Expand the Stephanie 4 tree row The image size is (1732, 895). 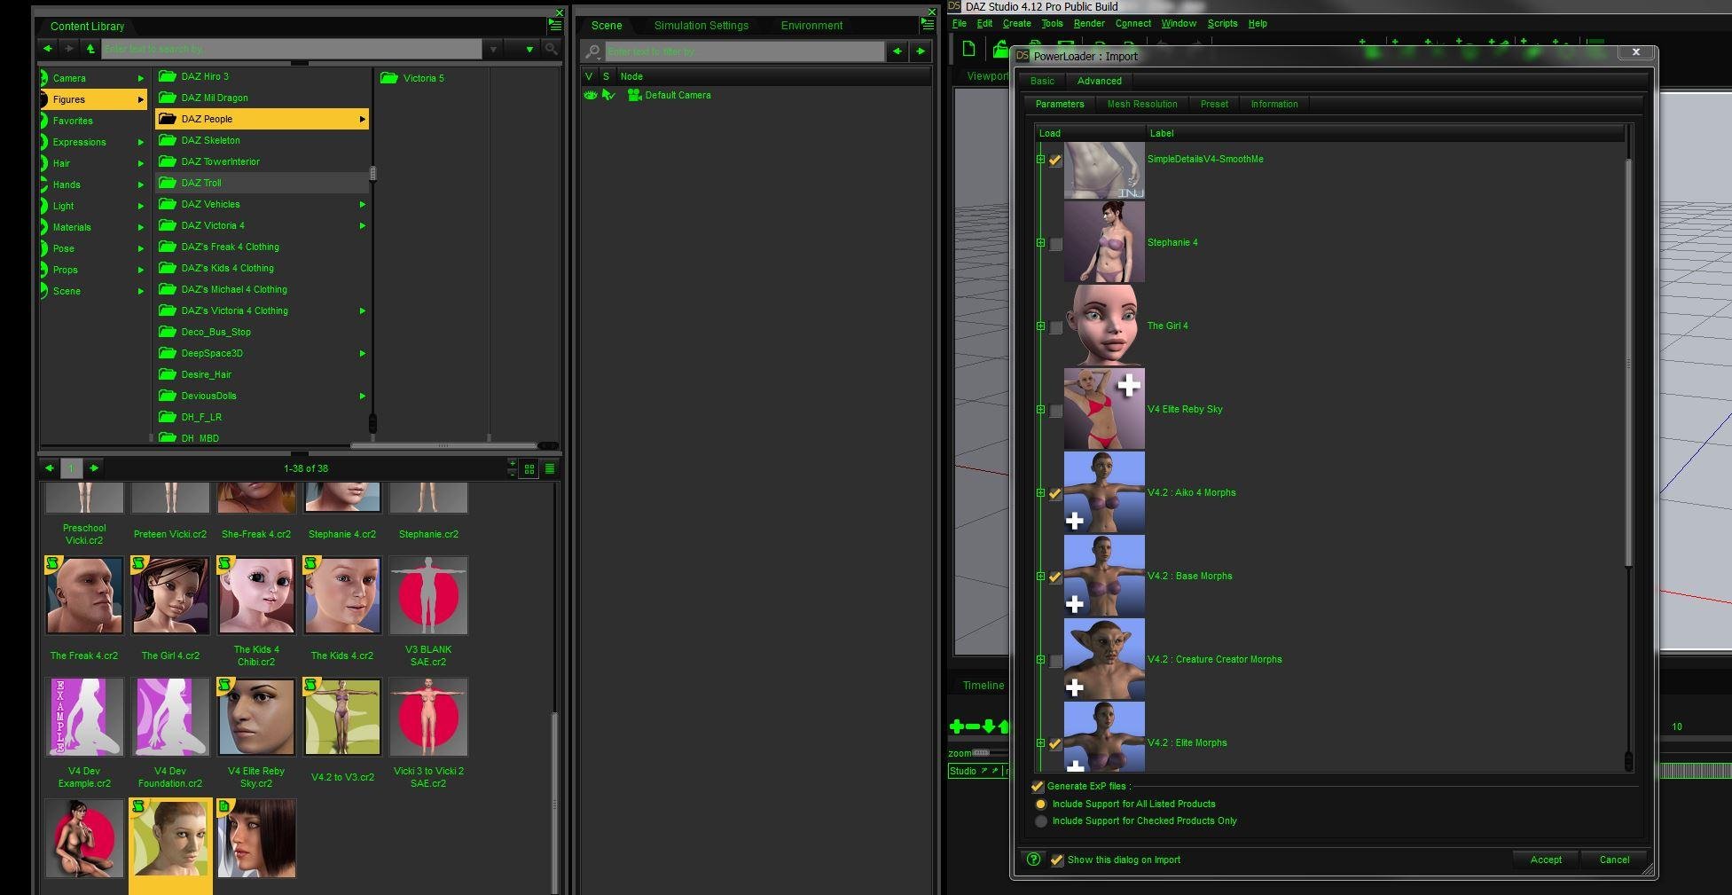click(x=1040, y=243)
